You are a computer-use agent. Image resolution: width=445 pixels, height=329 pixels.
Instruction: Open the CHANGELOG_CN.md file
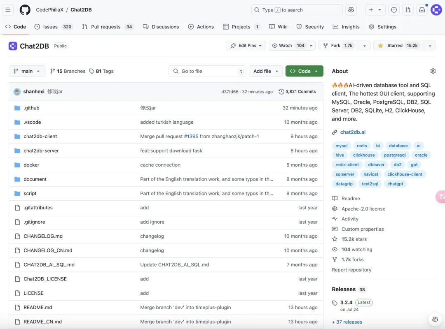point(48,250)
